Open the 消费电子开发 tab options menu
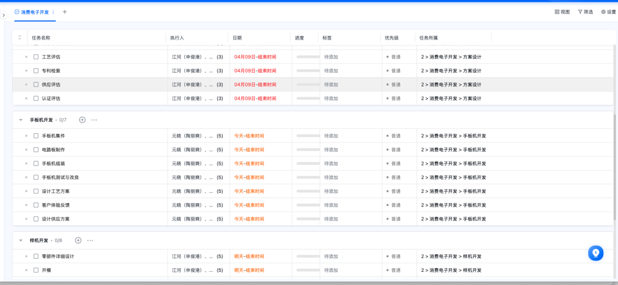Screen dimensions: 618x285 pos(54,12)
